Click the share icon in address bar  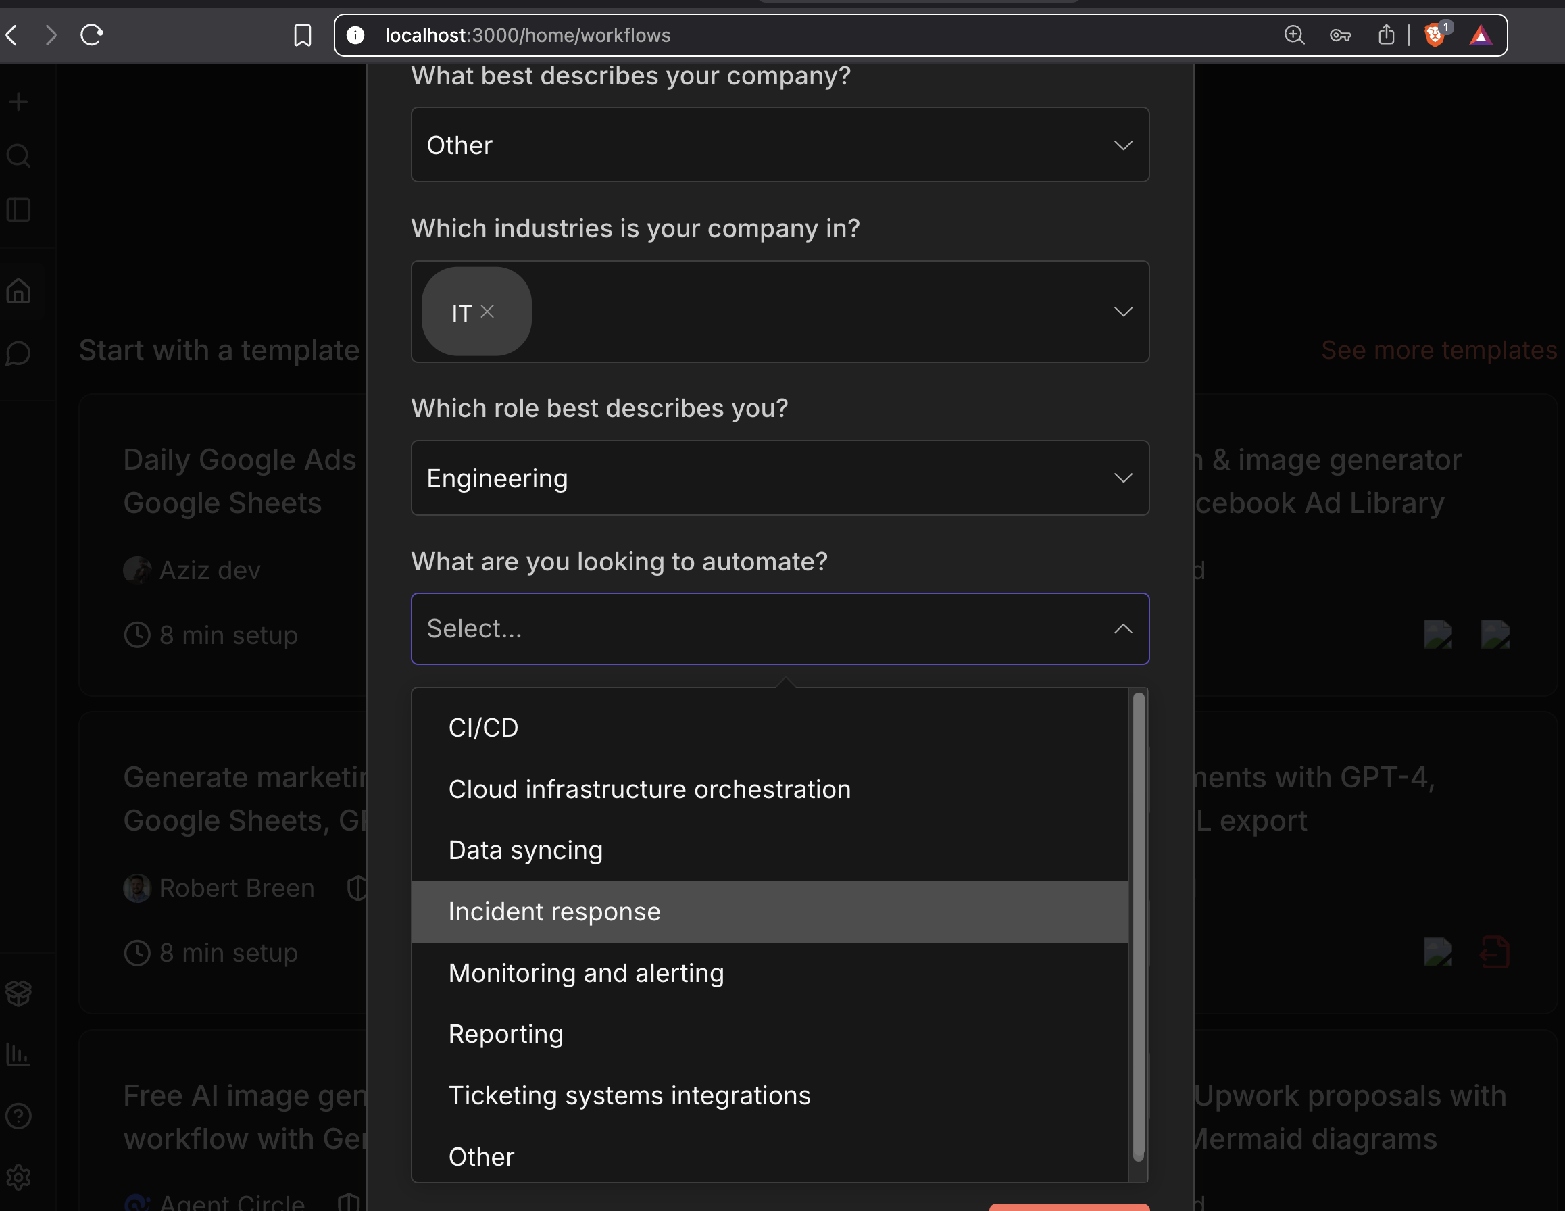coord(1387,34)
